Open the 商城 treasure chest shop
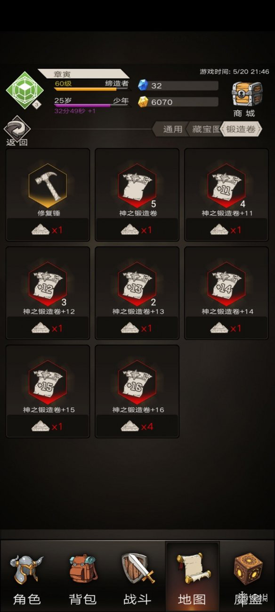 (x=247, y=99)
